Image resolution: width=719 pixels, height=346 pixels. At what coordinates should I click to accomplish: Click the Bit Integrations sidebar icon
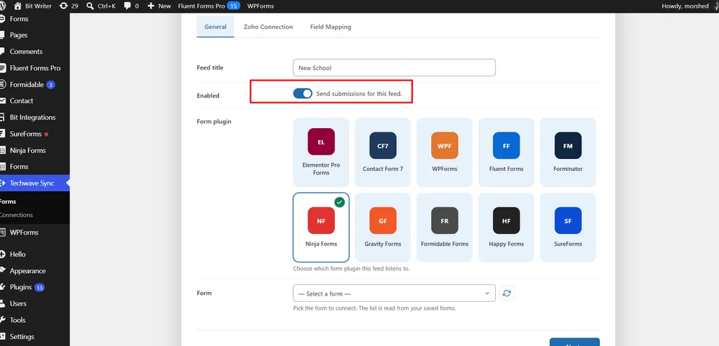pos(2,117)
